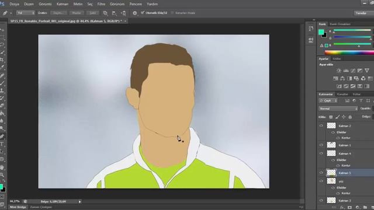Hide the Katman 3 layer
374x210 pixels.
pos(321,201)
